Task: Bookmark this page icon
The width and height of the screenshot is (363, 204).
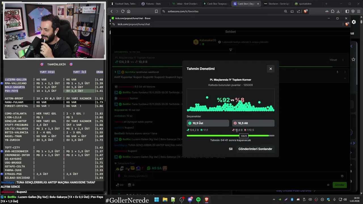Action: (x=156, y=11)
